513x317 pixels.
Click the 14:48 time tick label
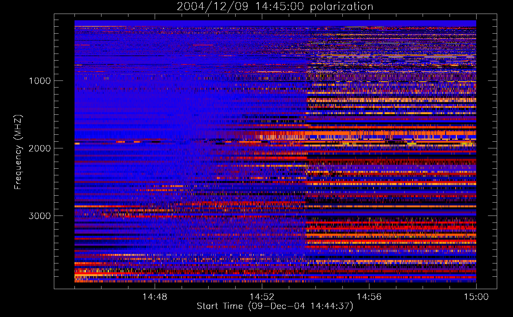point(155,297)
